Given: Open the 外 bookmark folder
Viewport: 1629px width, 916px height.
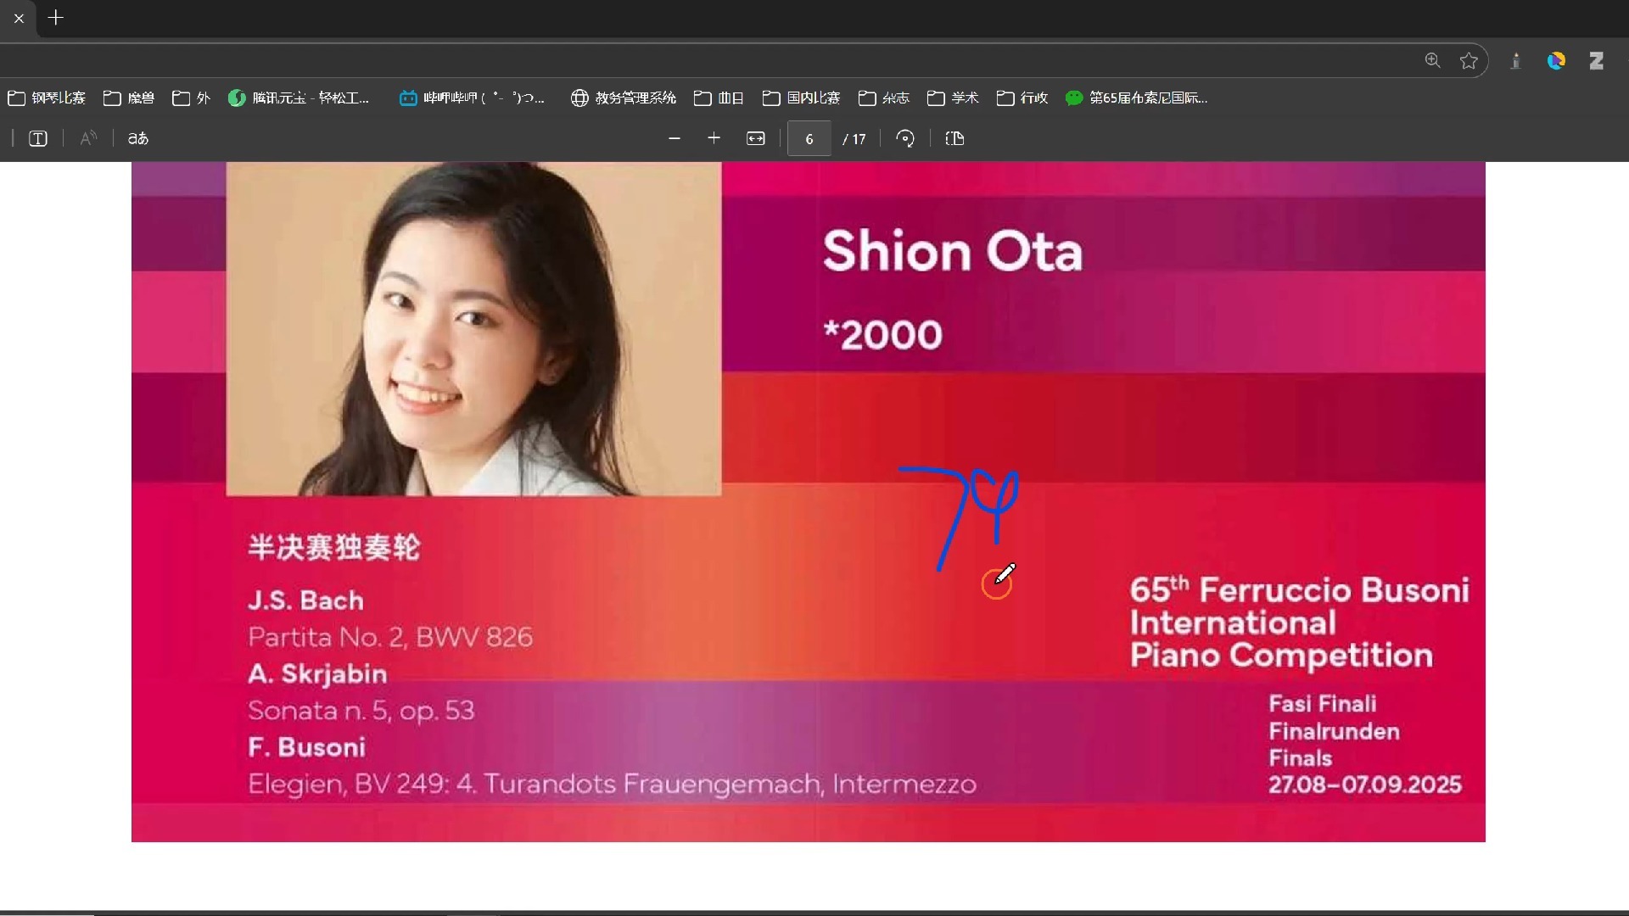Looking at the screenshot, I should tap(191, 98).
